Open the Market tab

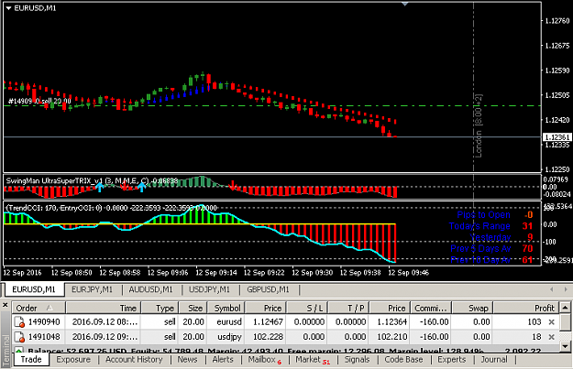tap(313, 360)
